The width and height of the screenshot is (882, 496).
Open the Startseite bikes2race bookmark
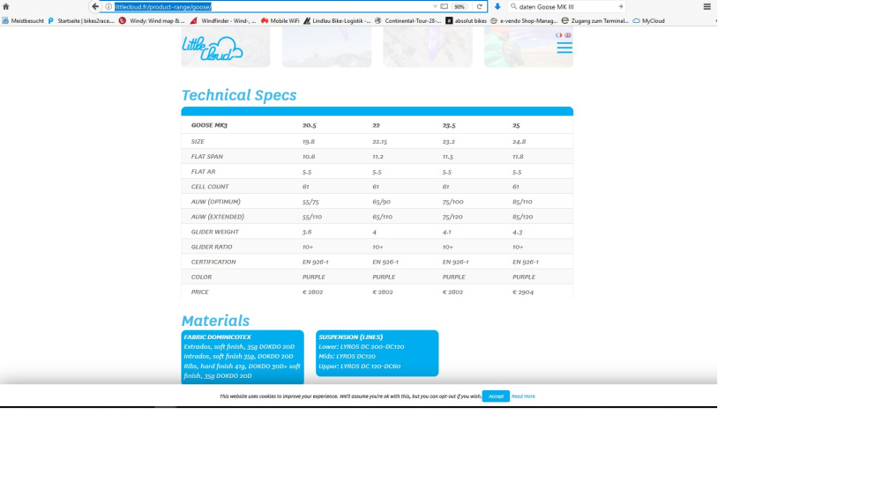pyautogui.click(x=81, y=21)
